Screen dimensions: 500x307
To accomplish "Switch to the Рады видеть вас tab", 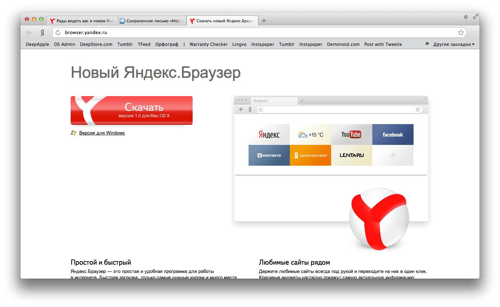I will pos(82,20).
